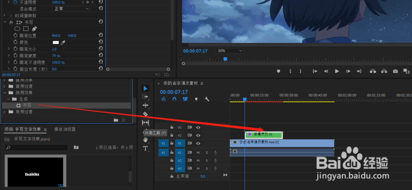This screenshot has height=190, width=412.
Task: Reset the 画笔大小 parameter
Action: 101,48
